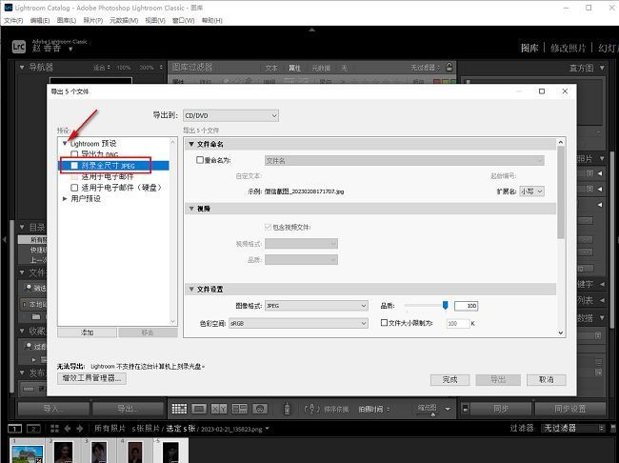Viewport: 619px width, 463px height.
Task: Switch to the 修改照片 module
Action: point(568,48)
